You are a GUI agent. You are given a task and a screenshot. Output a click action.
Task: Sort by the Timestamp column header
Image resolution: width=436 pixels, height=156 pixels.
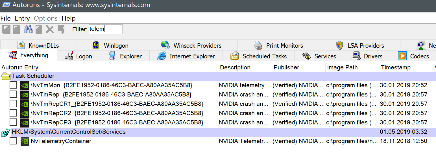(x=396, y=67)
